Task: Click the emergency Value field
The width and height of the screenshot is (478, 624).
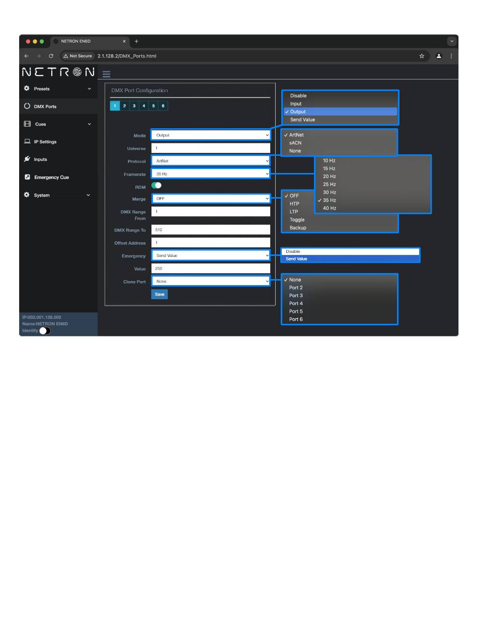Action: pos(211,269)
